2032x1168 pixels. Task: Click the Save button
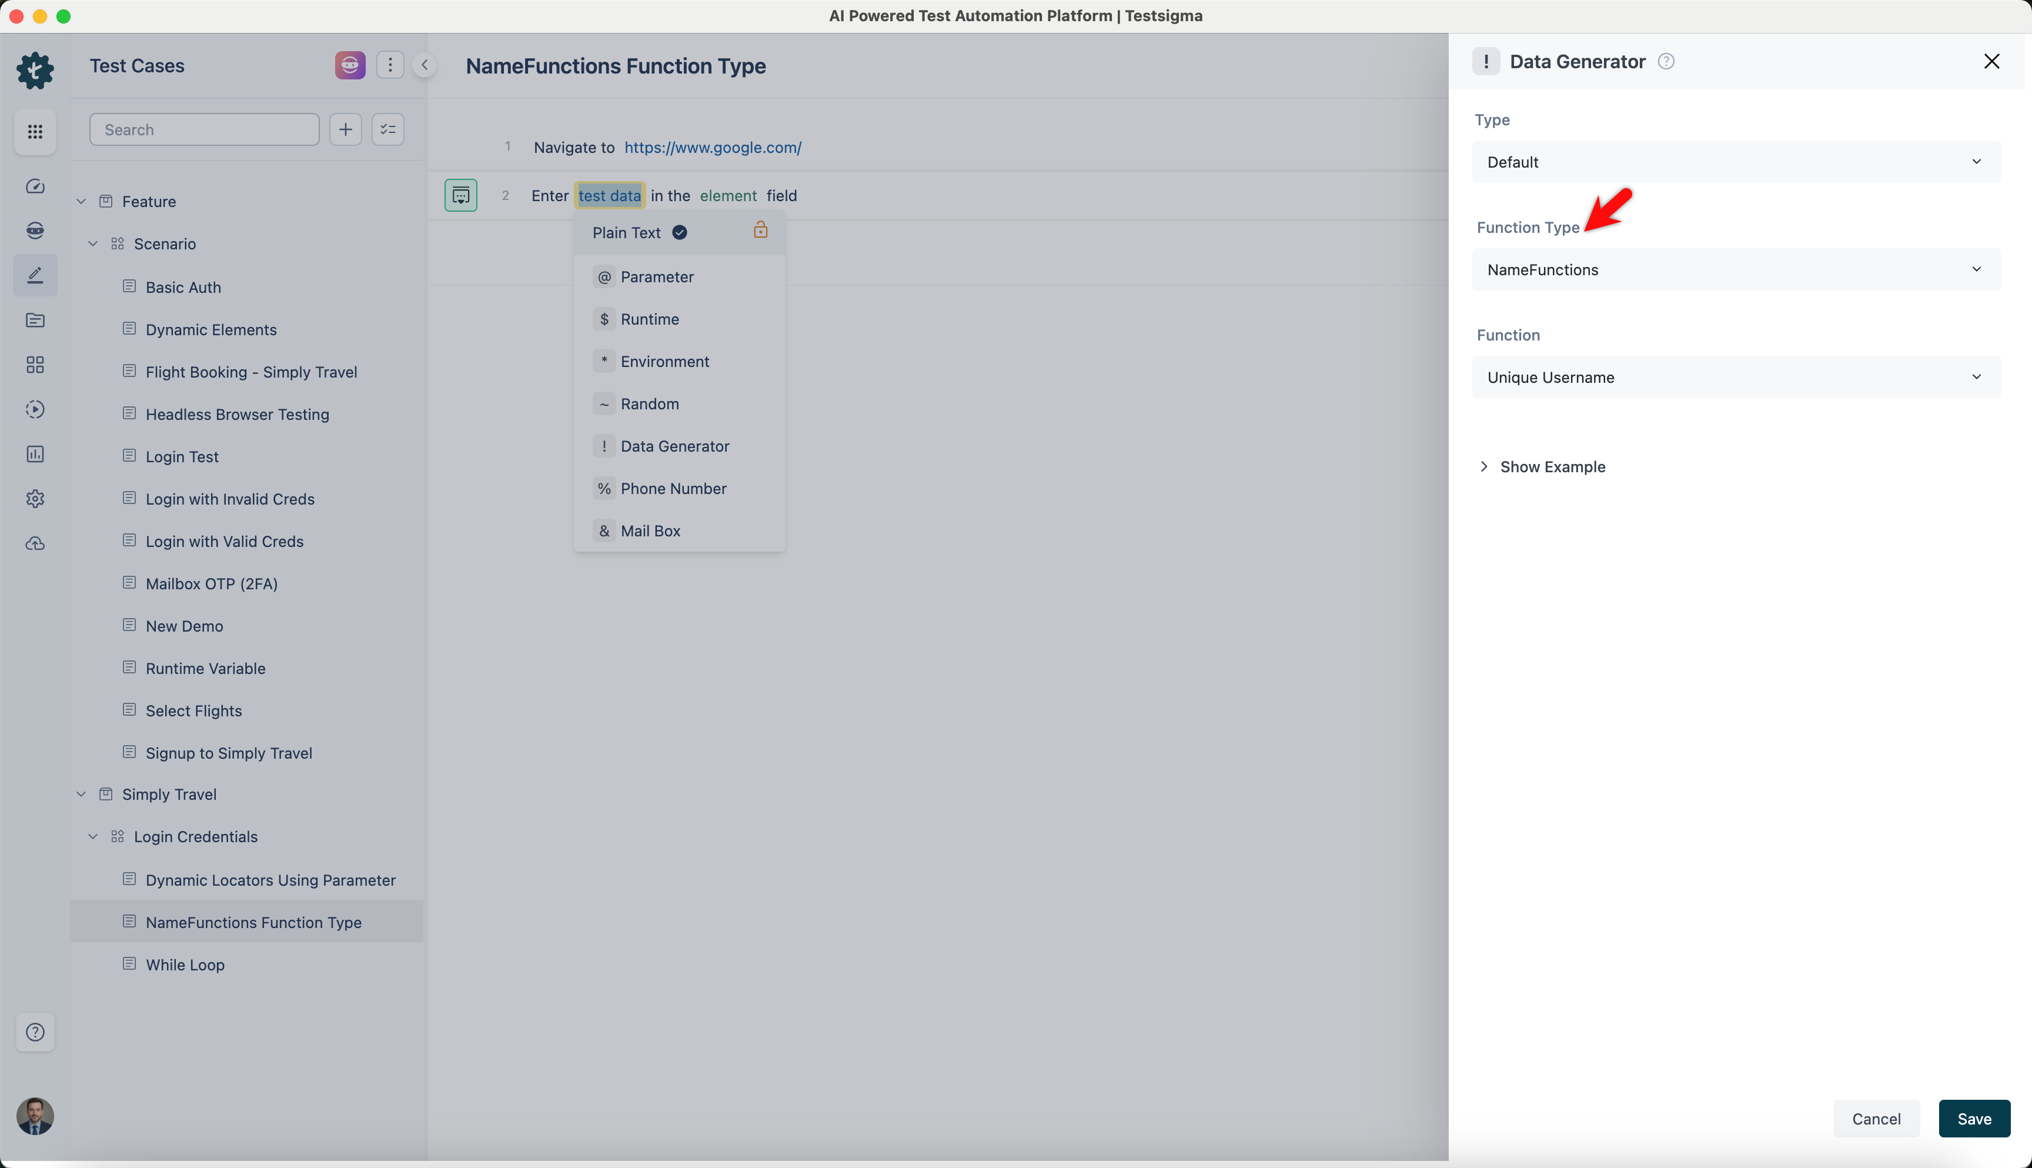tap(1973, 1118)
